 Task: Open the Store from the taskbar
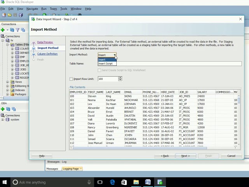[124, 182]
